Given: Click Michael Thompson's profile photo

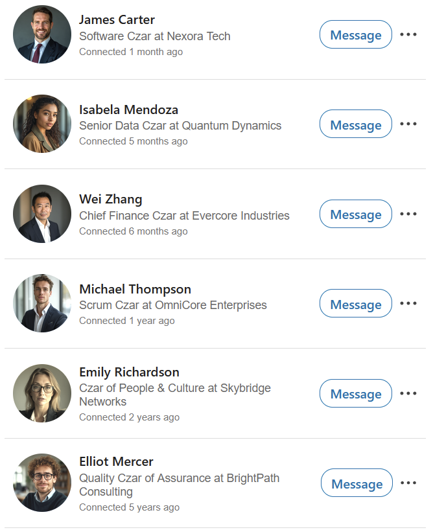Looking at the screenshot, I should pos(42,303).
